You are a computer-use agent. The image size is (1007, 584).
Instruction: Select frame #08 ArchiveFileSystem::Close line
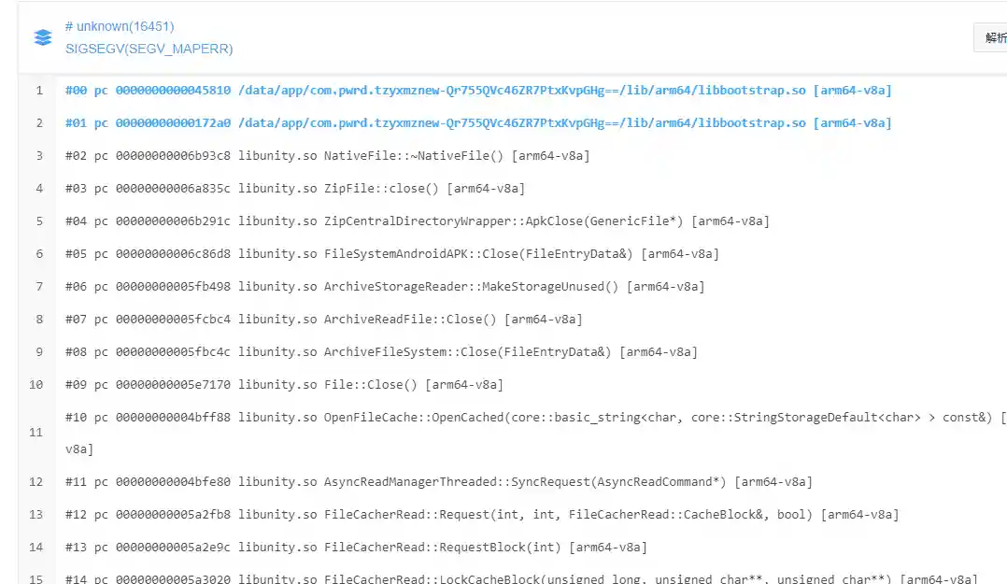(381, 352)
